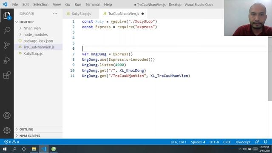The height and width of the screenshot is (153, 272).
Task: Open the Source Control view
Action: coord(7,45)
